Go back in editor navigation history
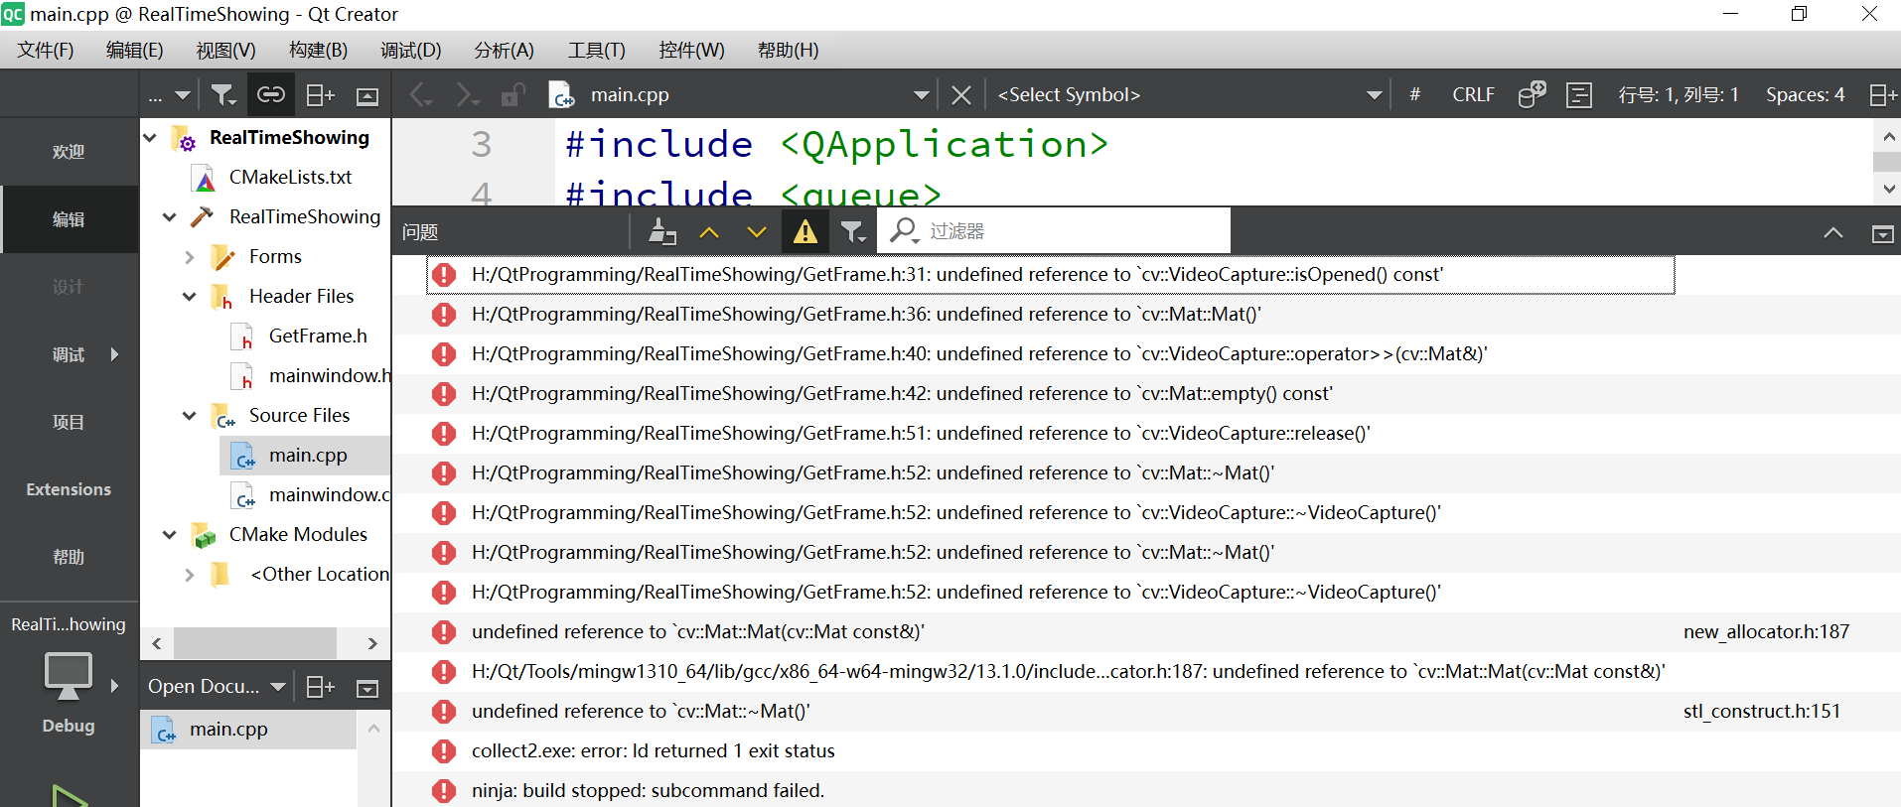Image resolution: width=1901 pixels, height=807 pixels. (421, 95)
